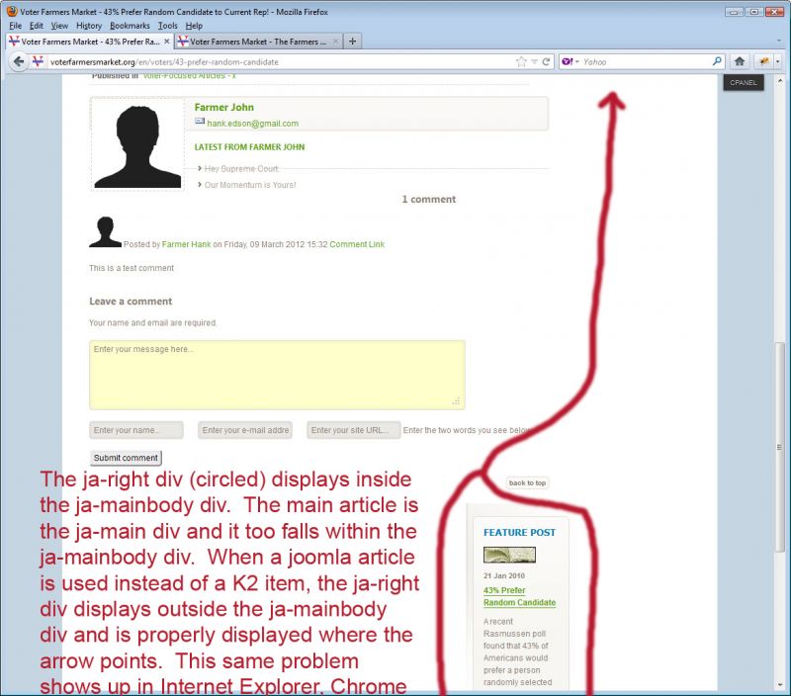Click the Farmer Hank commenter link
Screen dimensions: 791x696
pos(186,244)
